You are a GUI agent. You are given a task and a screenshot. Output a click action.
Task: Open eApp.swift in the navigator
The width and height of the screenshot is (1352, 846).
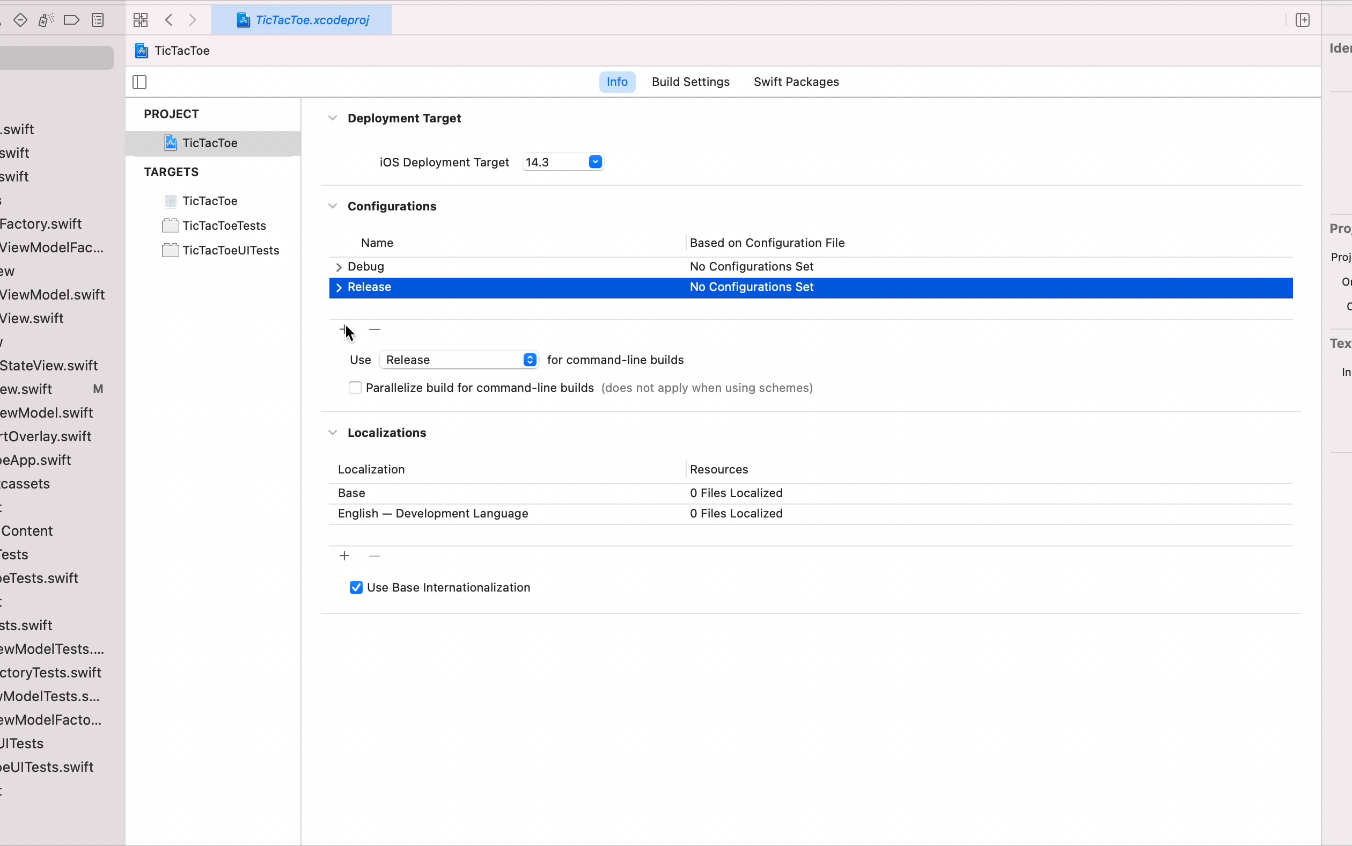point(36,460)
